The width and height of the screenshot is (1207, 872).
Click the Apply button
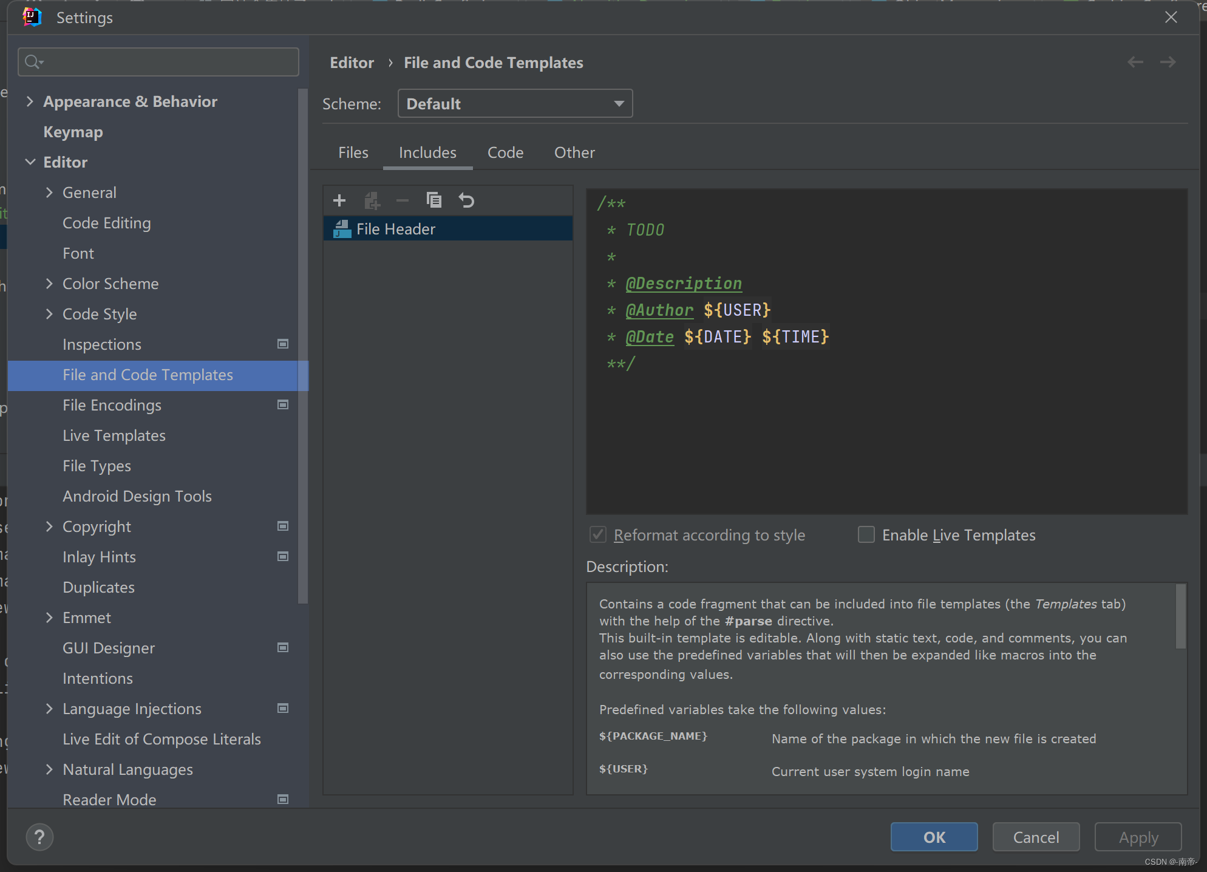[x=1138, y=837]
